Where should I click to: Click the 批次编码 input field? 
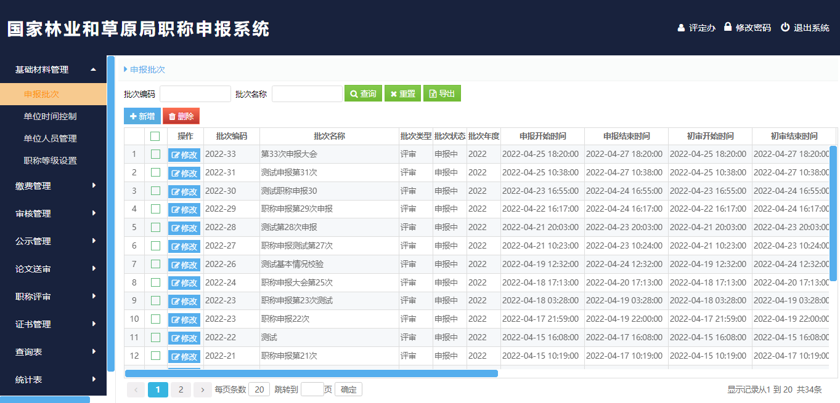click(195, 94)
